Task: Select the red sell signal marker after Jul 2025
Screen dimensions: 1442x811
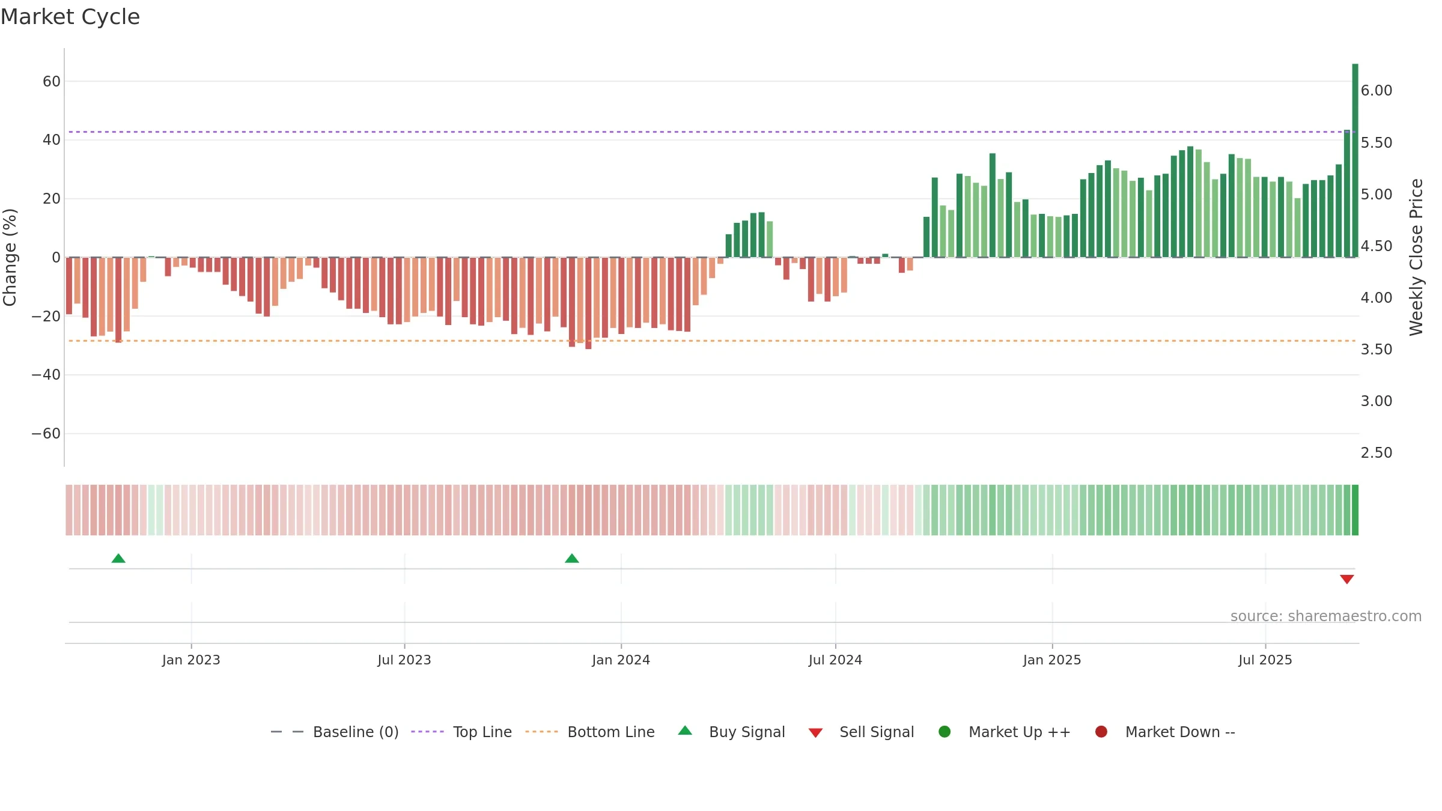Action: (1347, 579)
